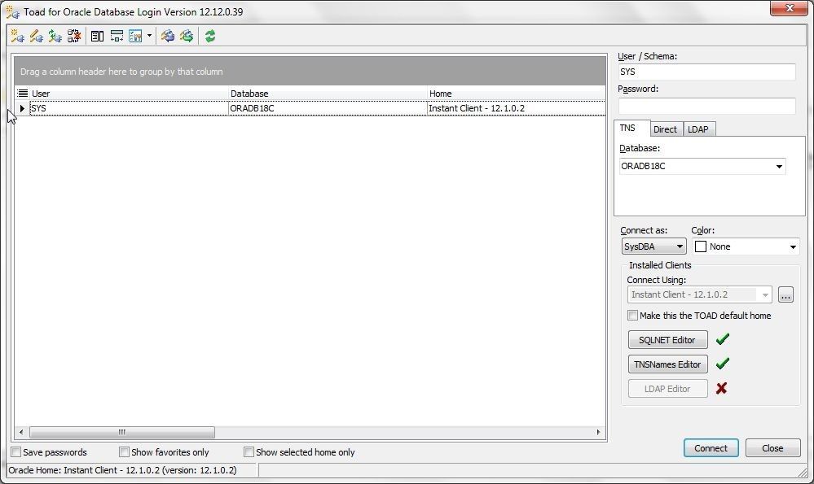Click the ellipsis browse button beside Connect Using
The image size is (814, 484).
[x=785, y=294]
